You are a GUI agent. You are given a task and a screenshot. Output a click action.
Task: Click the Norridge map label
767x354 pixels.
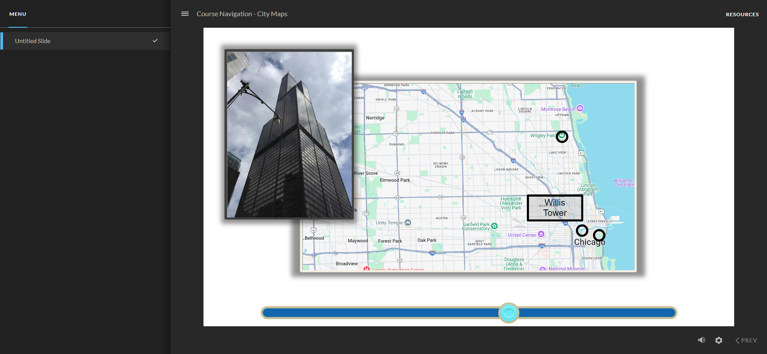pos(375,118)
